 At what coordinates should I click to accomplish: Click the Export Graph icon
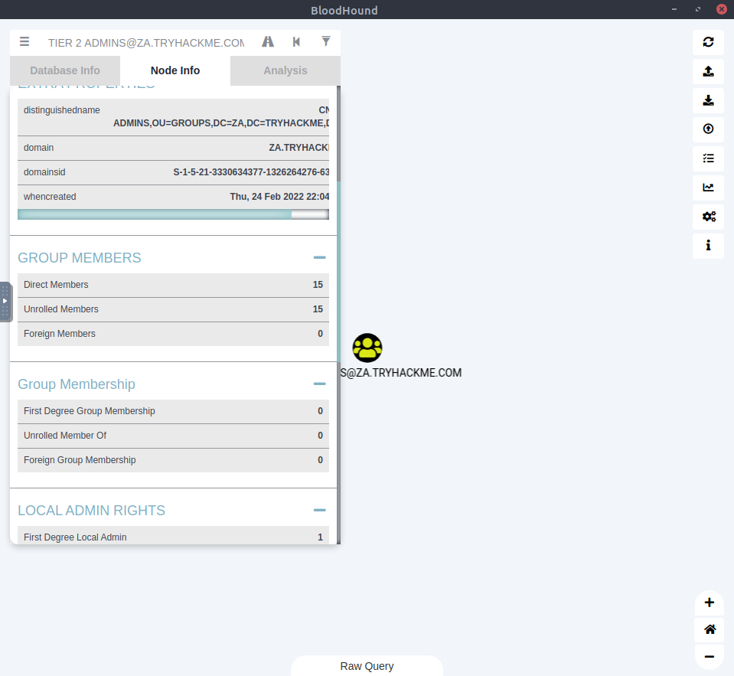pyautogui.click(x=708, y=71)
